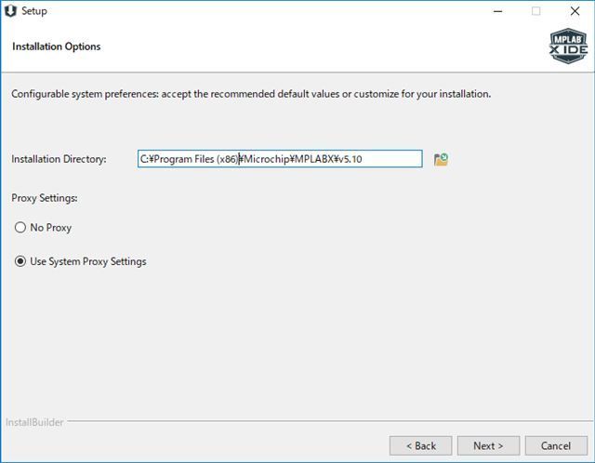
Task: Minimize the Setup window
Action: click(x=498, y=11)
